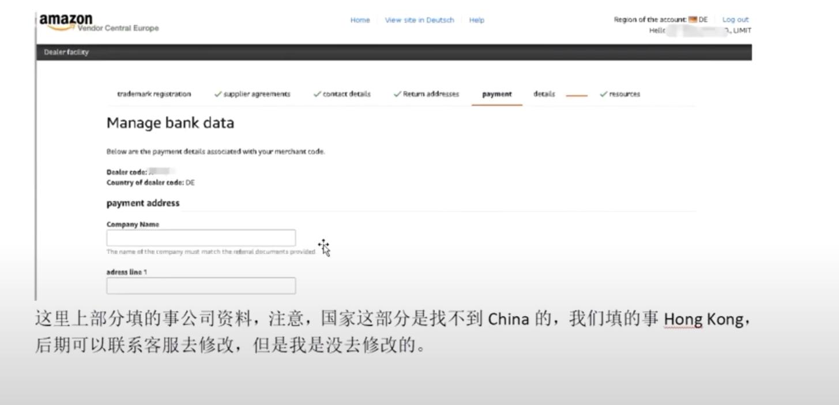Select the payment step
Viewport: 839px width, 405px height.
coord(496,93)
